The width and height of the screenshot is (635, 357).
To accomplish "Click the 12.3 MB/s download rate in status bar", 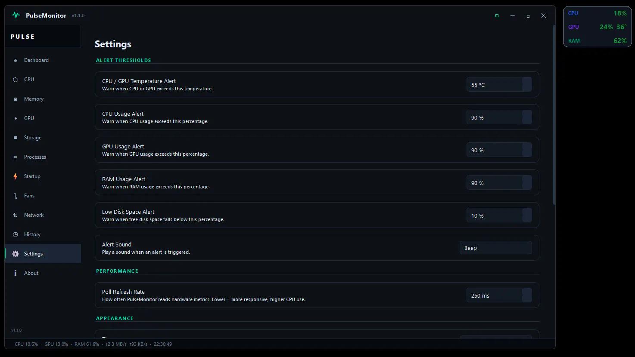I will (x=116, y=344).
